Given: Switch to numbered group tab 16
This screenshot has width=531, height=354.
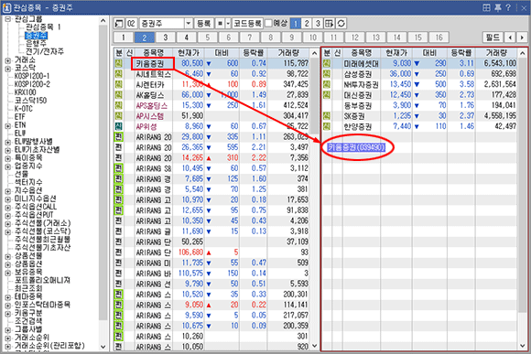Looking at the screenshot, I should tap(439, 38).
